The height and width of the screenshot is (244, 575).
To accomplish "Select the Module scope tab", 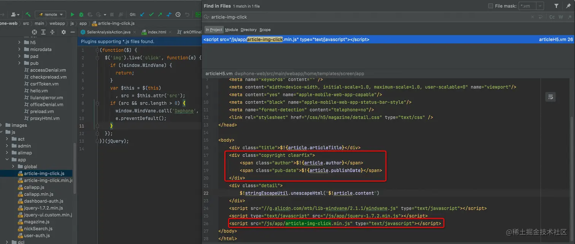I will point(232,30).
